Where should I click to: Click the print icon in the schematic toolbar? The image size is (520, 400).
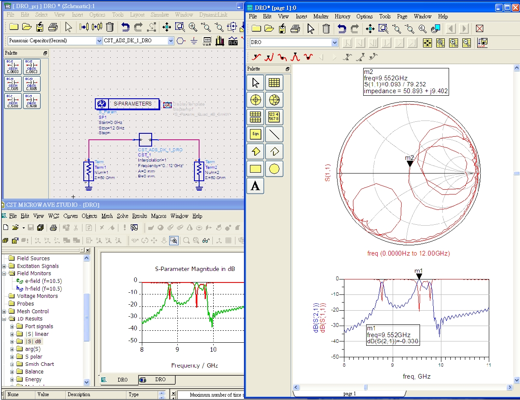coord(53,27)
